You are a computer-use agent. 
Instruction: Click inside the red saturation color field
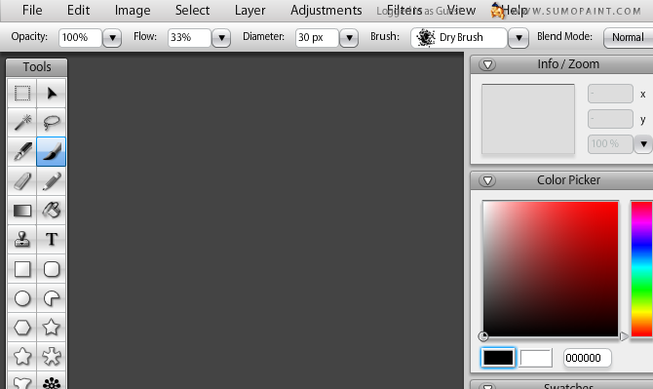551,269
